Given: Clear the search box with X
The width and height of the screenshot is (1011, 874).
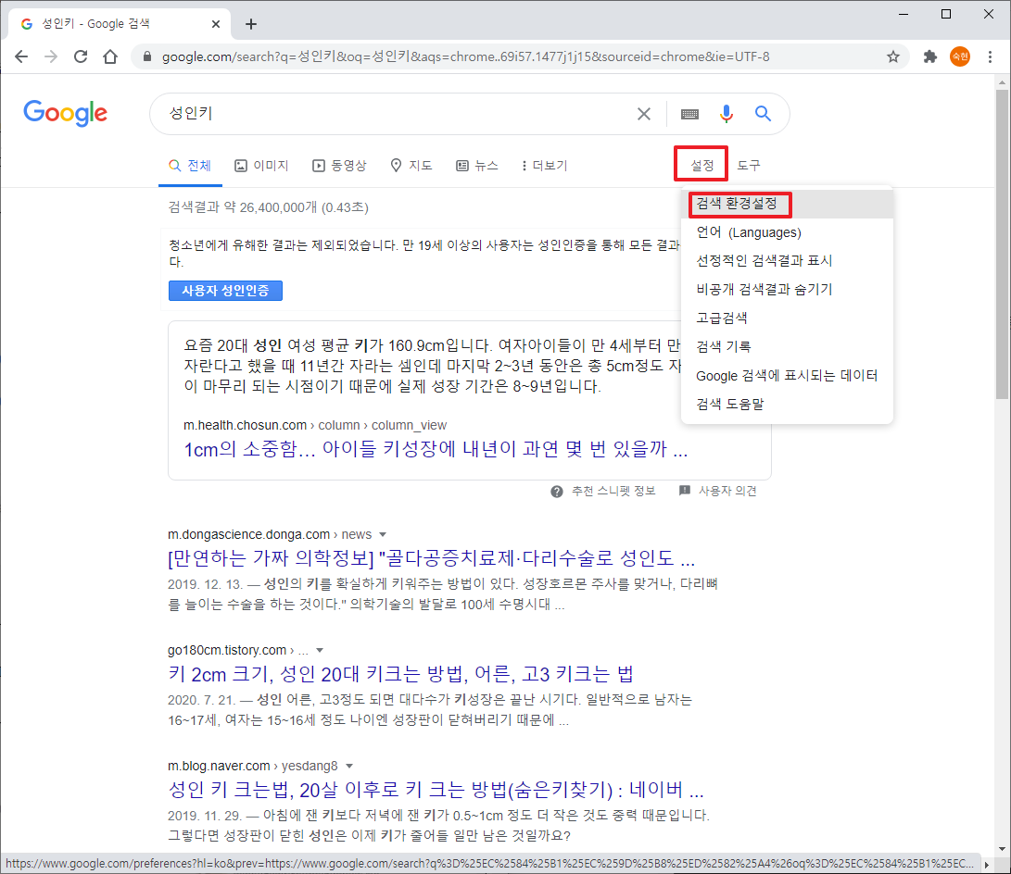Looking at the screenshot, I should click(643, 114).
